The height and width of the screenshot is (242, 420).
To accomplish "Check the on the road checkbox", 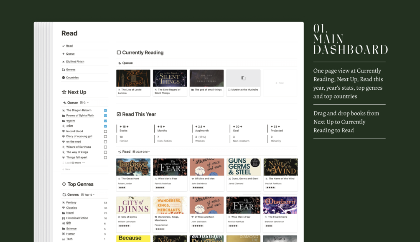I will pyautogui.click(x=106, y=142).
